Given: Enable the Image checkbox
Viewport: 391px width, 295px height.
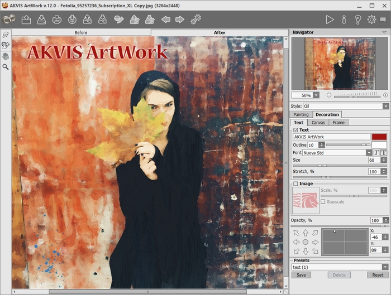Looking at the screenshot, I should coord(295,183).
